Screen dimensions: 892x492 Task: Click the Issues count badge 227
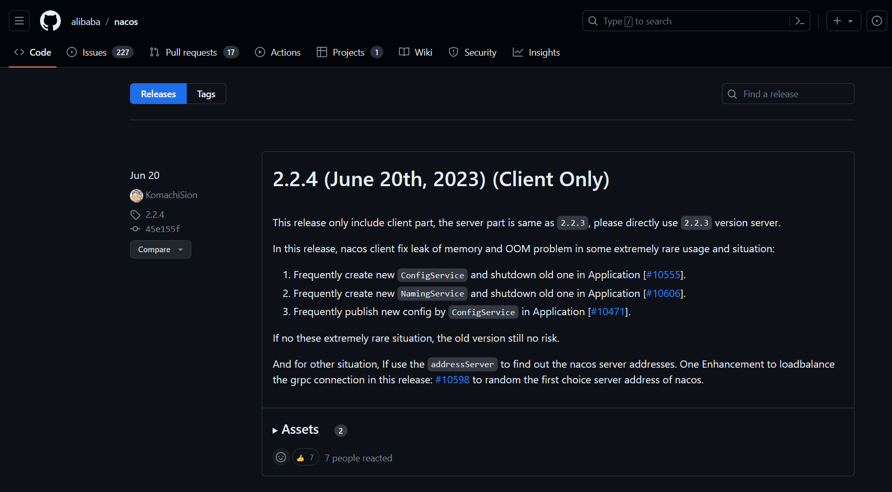(123, 52)
